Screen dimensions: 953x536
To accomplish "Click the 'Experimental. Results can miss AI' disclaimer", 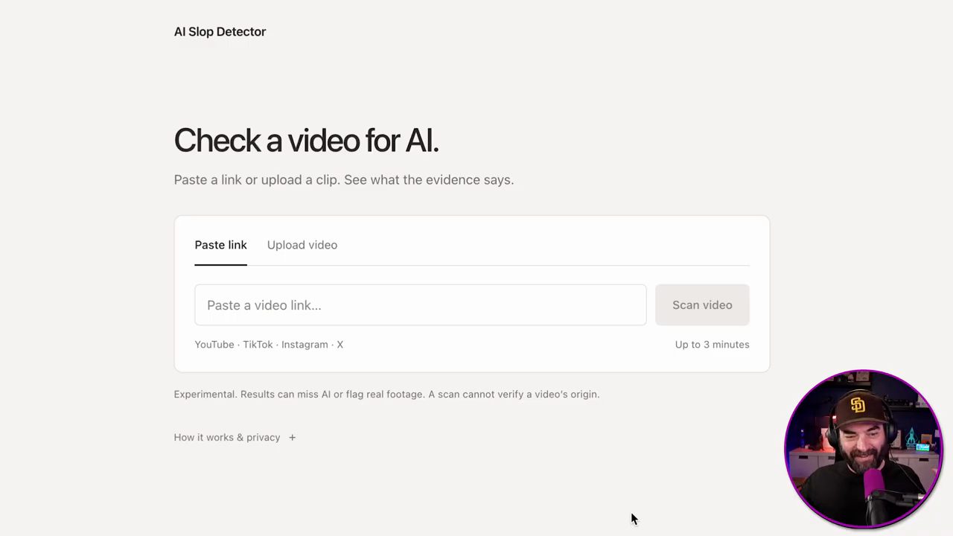I will (x=386, y=395).
